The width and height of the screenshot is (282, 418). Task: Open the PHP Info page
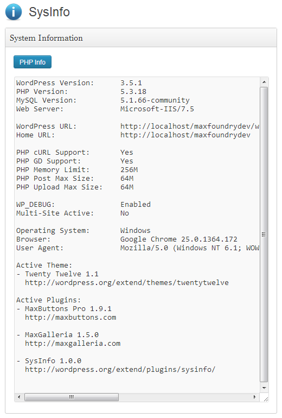[33, 62]
